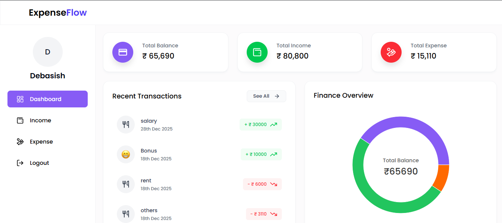This screenshot has height=223, width=502.
Task: Click the red Total Expense hand icon
Action: tap(391, 52)
